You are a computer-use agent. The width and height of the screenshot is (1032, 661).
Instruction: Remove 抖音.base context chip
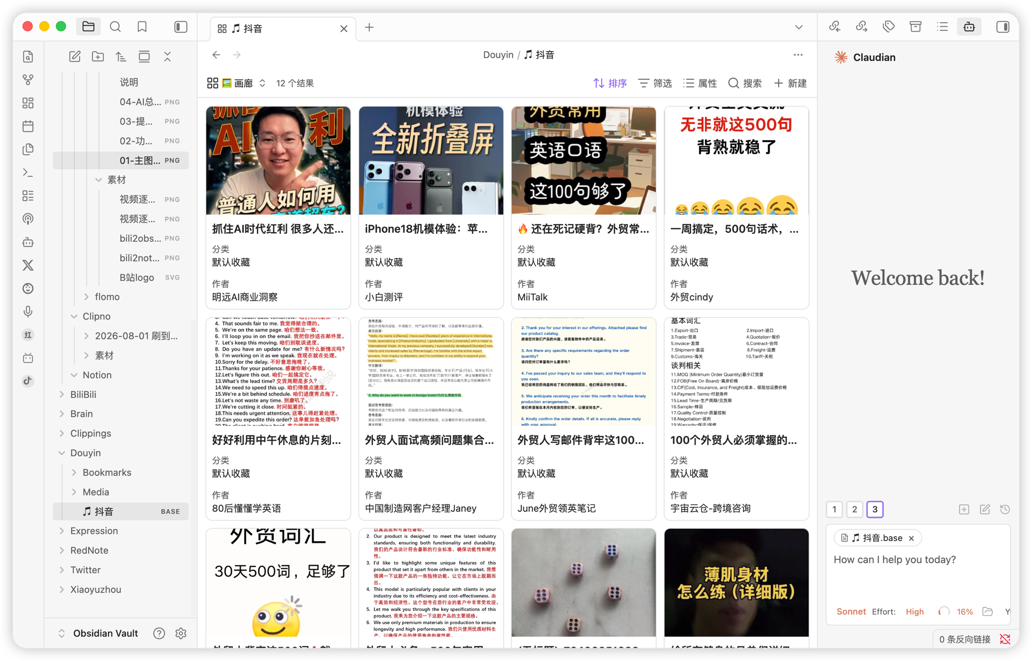pyautogui.click(x=912, y=538)
